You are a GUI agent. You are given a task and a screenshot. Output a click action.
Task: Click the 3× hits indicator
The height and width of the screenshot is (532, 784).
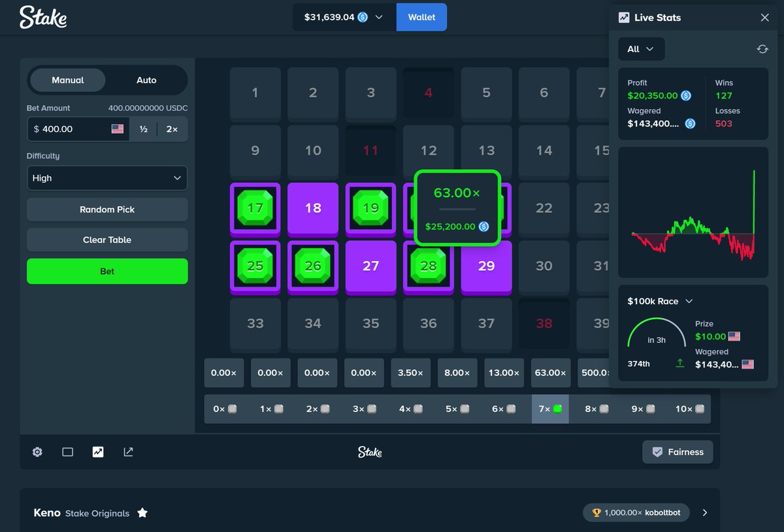pos(365,409)
